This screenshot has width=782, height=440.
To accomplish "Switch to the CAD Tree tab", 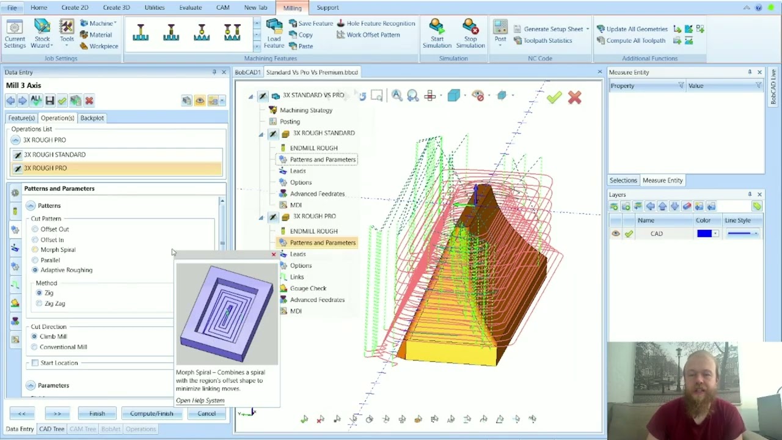I will coord(51,429).
